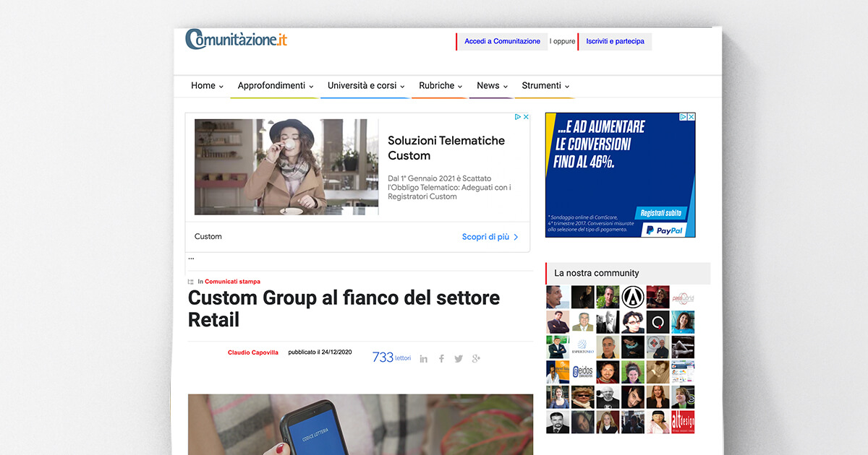Expand the Università e corsi dropdown
This screenshot has width=868, height=455.
click(x=366, y=85)
